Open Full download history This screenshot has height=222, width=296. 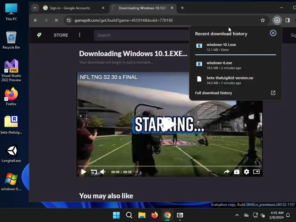click(x=214, y=93)
